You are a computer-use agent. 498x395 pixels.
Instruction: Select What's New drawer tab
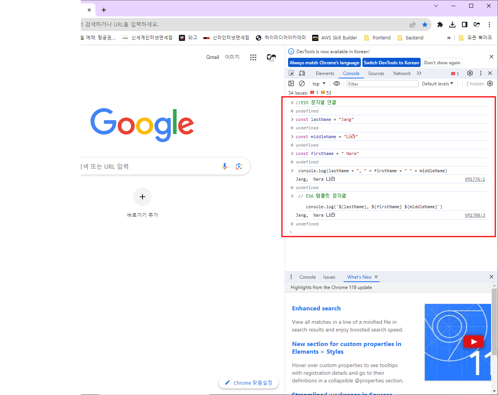[359, 277]
